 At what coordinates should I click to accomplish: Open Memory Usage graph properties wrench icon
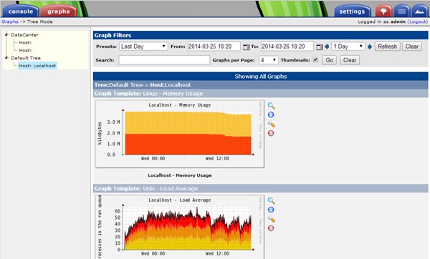pos(271,124)
